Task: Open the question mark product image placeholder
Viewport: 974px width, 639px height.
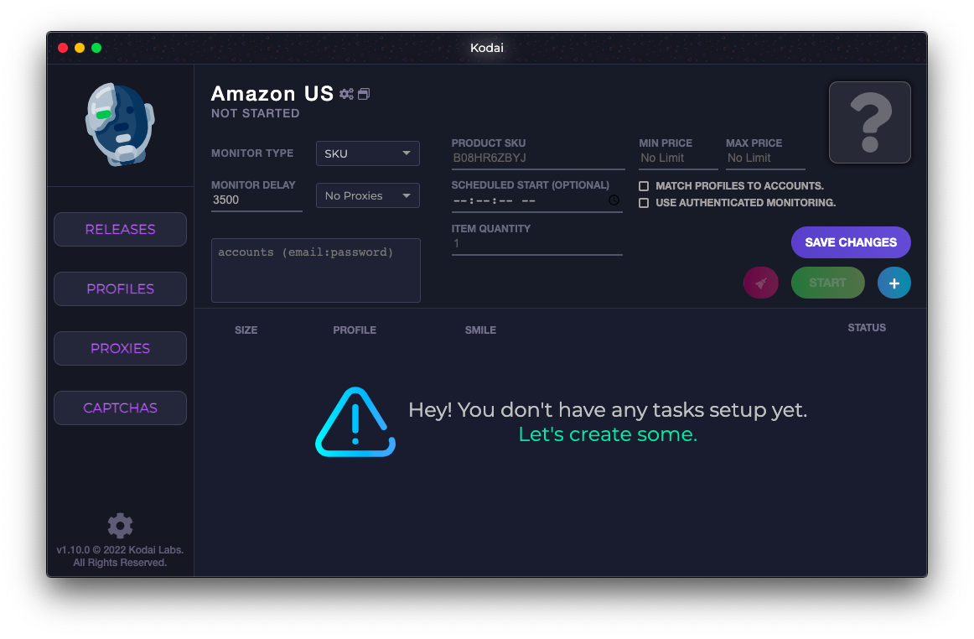Action: [870, 122]
